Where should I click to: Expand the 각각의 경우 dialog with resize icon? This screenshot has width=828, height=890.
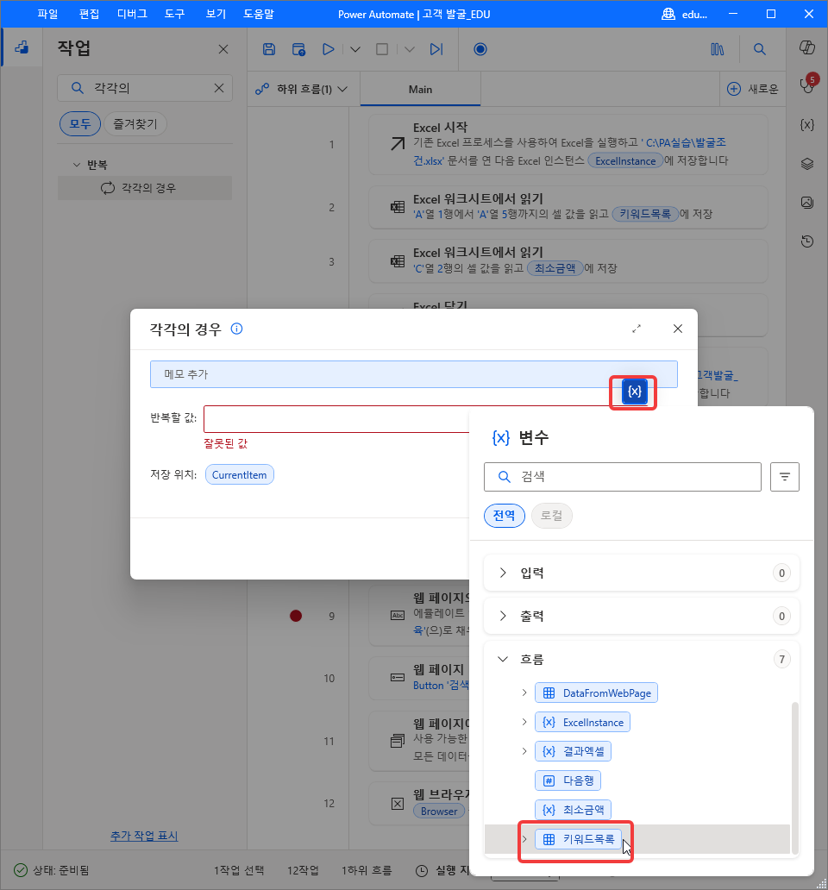(637, 329)
